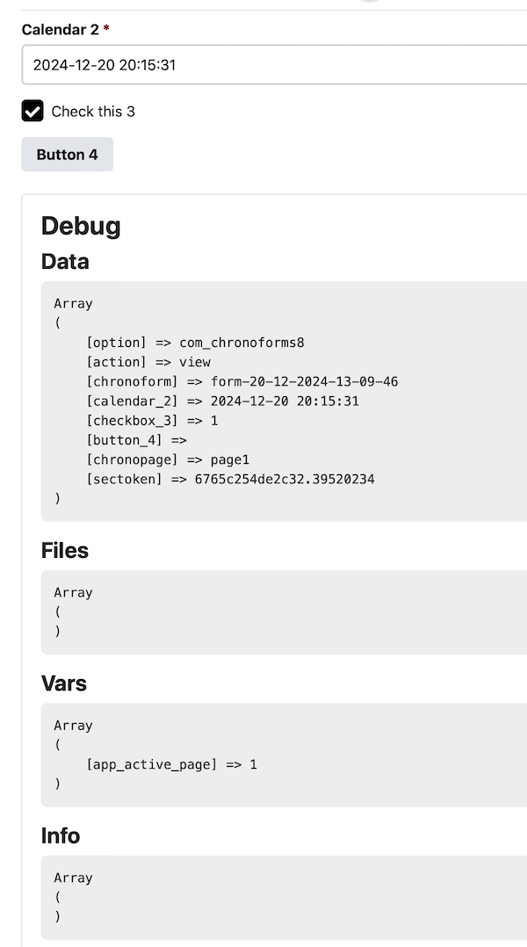
Task: Click the [calendar_2] debug data line
Action: pos(223,401)
